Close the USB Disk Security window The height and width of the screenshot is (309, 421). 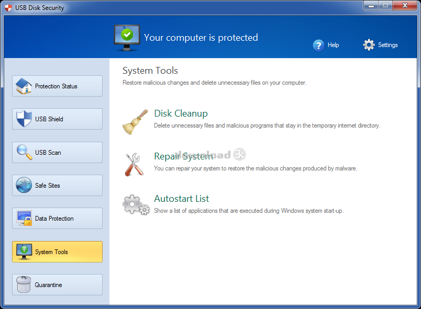405,5
